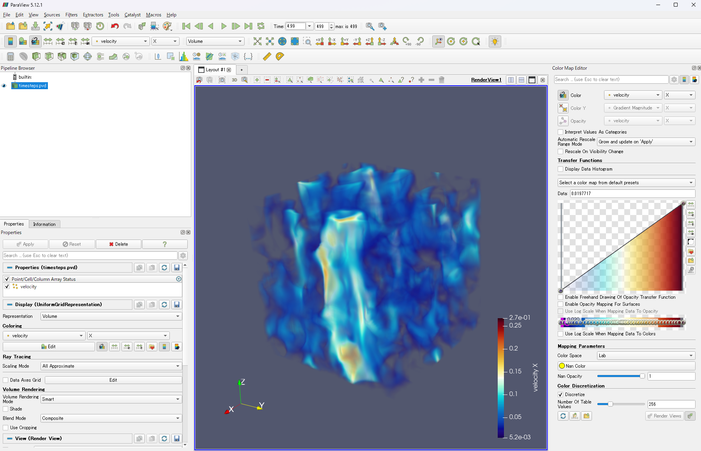This screenshot has height=451, width=701.
Task: Toggle animation loop
Action: [x=261, y=26]
